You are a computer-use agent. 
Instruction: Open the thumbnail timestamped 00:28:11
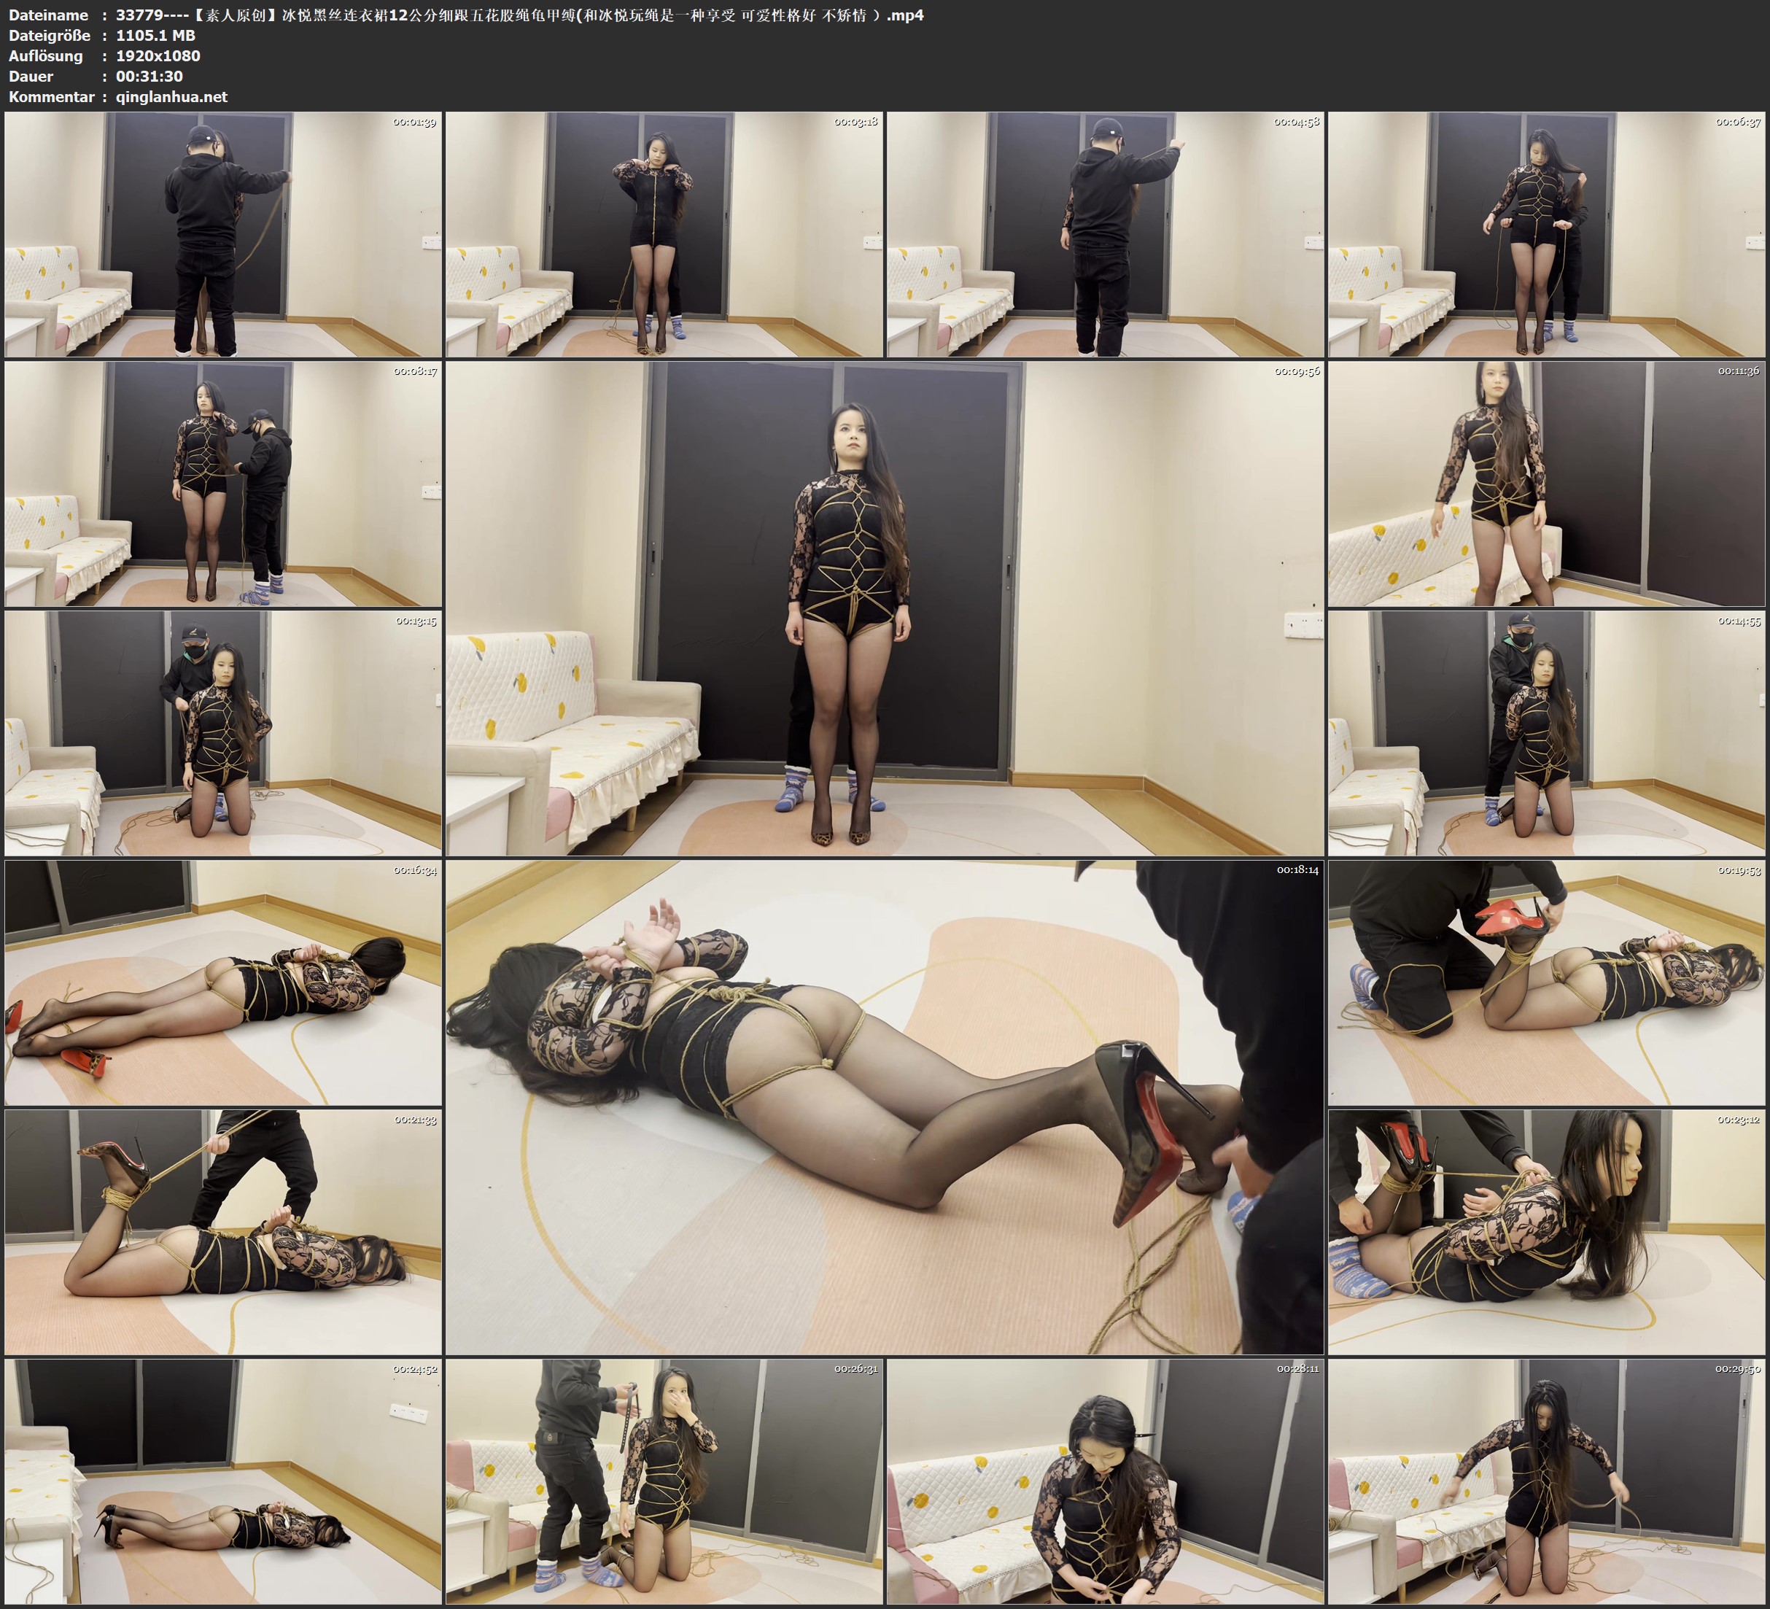[x=1106, y=1481]
